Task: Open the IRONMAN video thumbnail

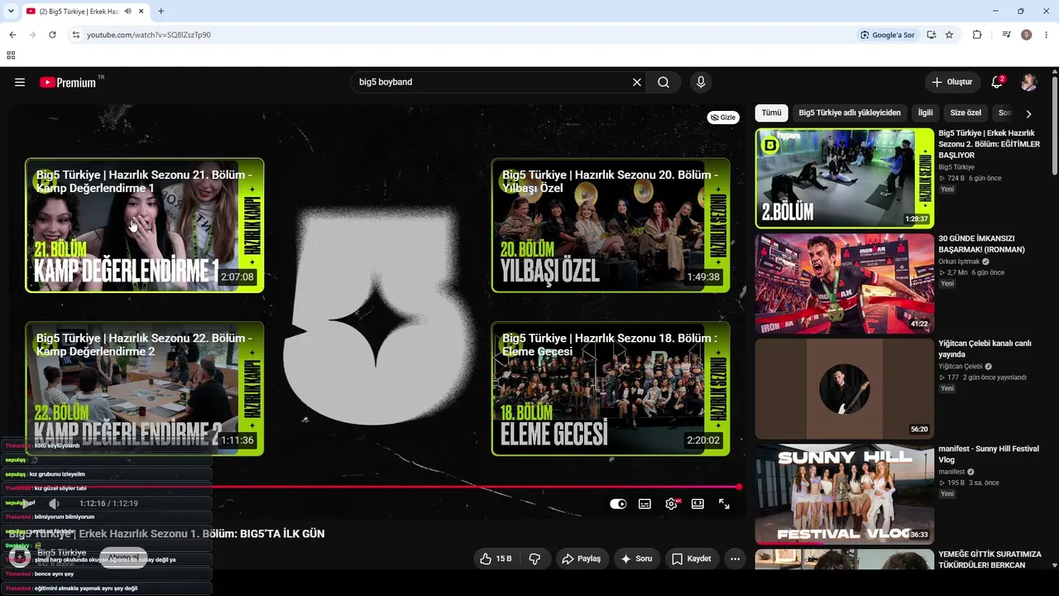Action: pyautogui.click(x=845, y=283)
